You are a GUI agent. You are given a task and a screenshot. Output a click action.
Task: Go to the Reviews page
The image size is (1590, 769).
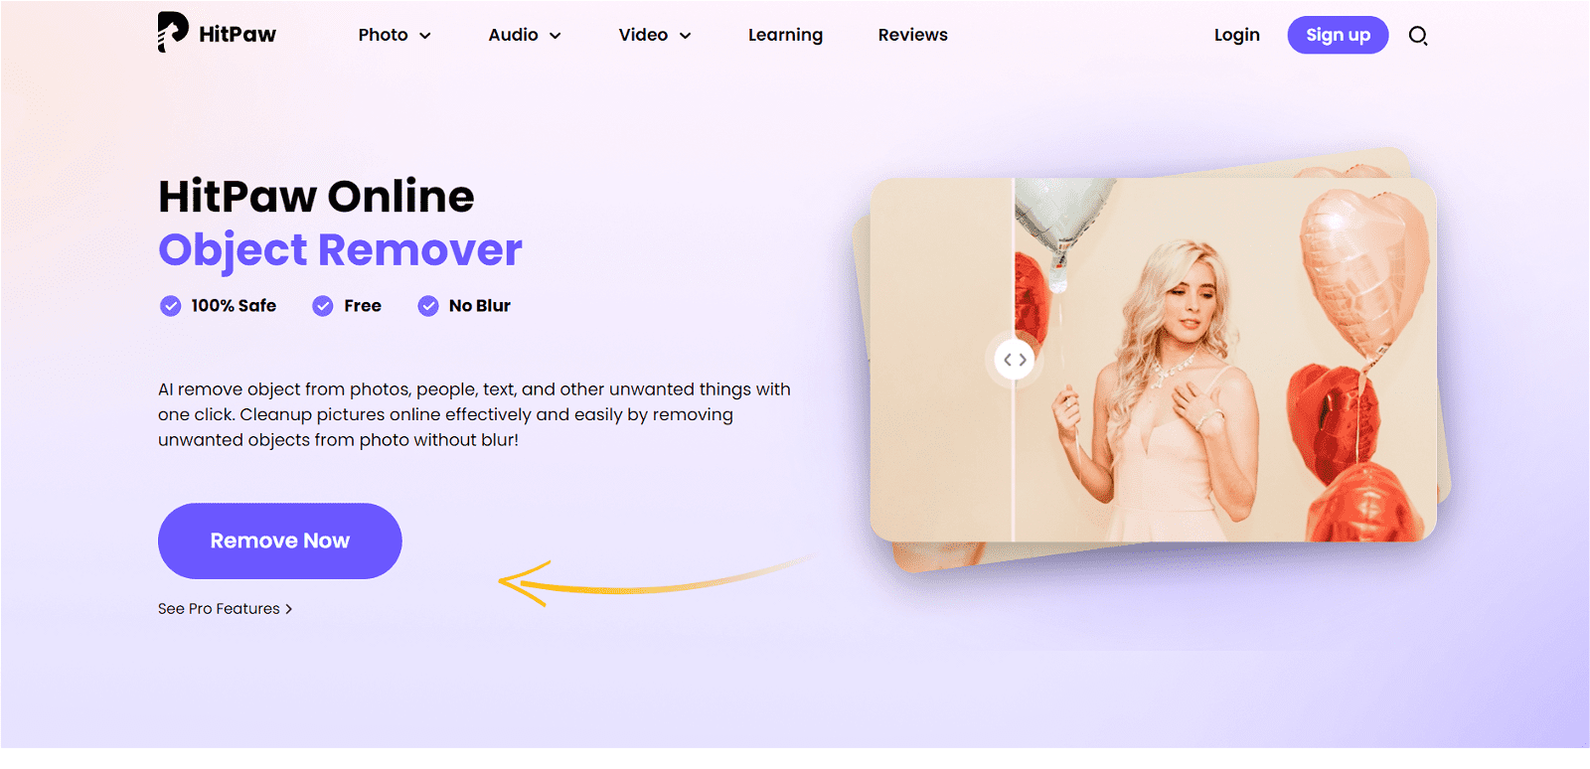click(x=912, y=35)
